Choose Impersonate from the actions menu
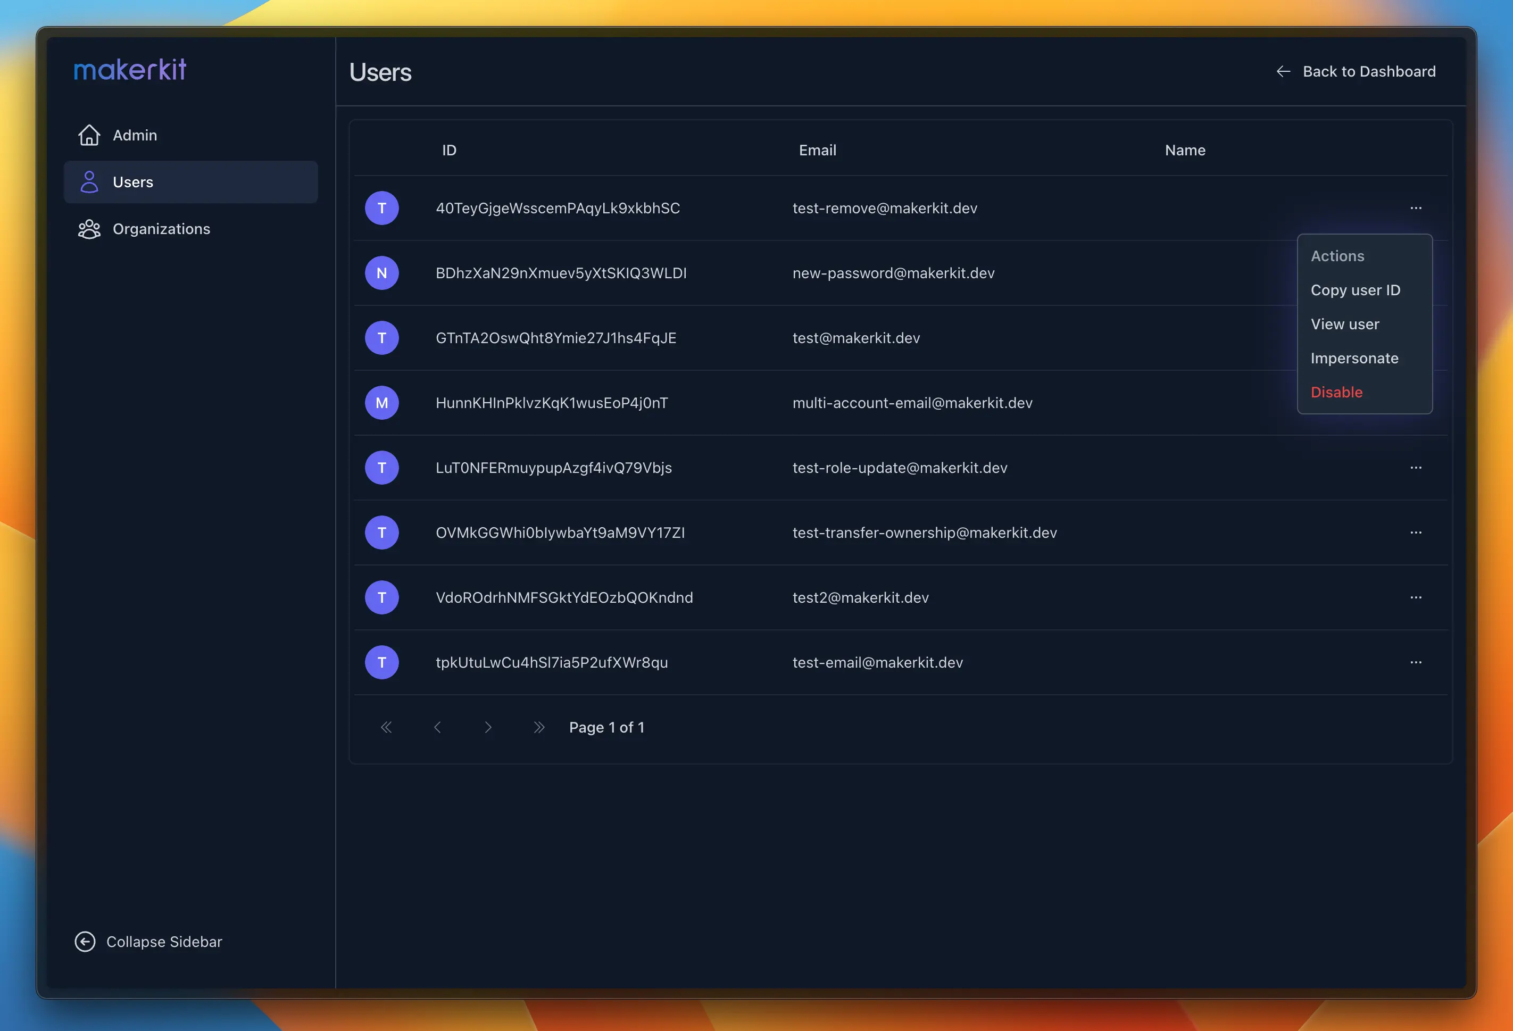The image size is (1513, 1031). (1354, 358)
